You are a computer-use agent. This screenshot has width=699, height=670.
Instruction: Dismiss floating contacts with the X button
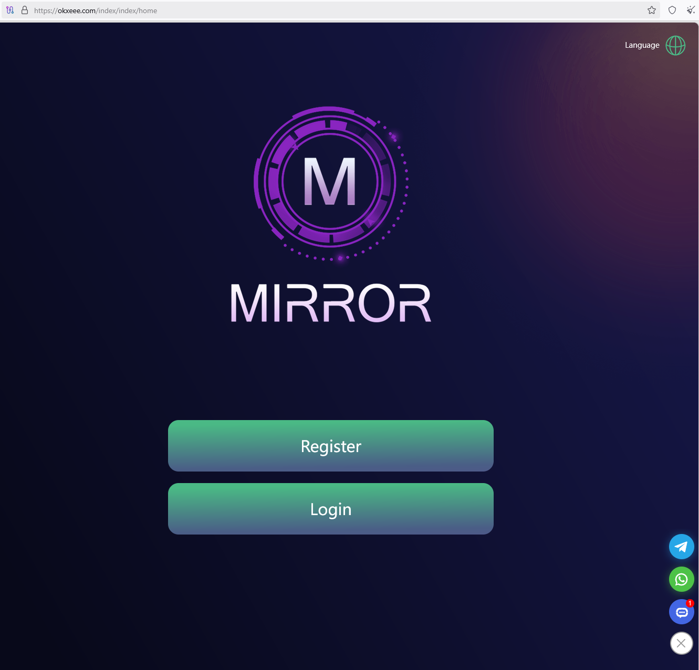pyautogui.click(x=681, y=643)
